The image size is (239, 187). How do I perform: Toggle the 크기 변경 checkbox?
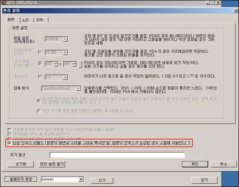coord(40,64)
